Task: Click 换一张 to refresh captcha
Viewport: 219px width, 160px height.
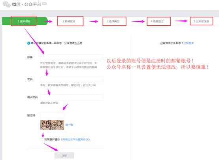Action: (69, 125)
